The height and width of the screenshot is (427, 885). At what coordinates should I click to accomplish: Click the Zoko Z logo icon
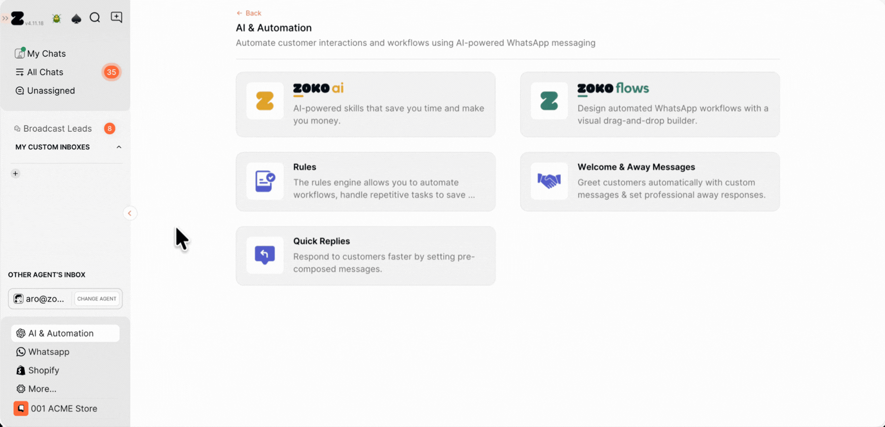pyautogui.click(x=17, y=18)
